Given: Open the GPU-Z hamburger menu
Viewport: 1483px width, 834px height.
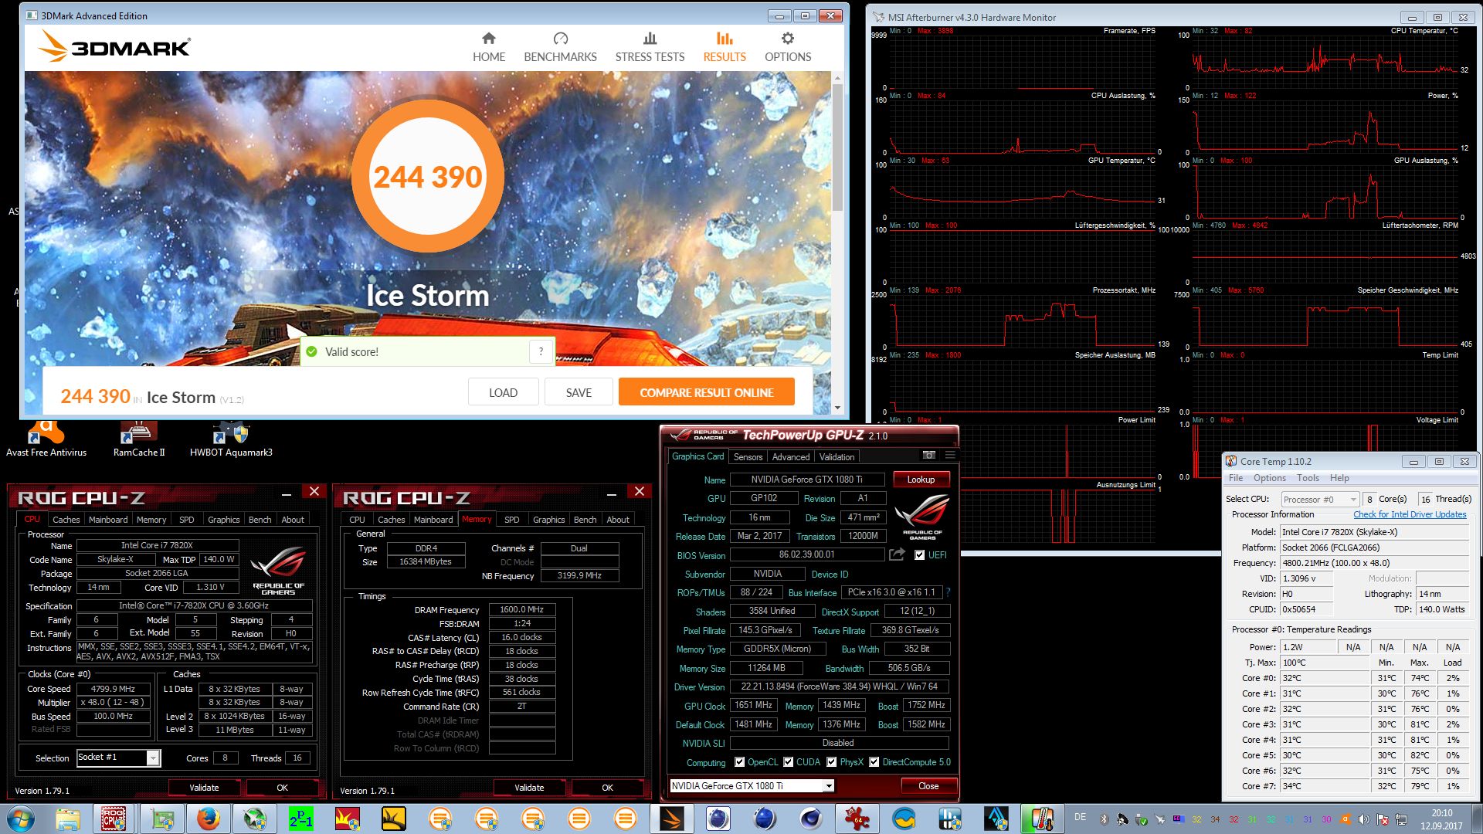Looking at the screenshot, I should (x=950, y=456).
